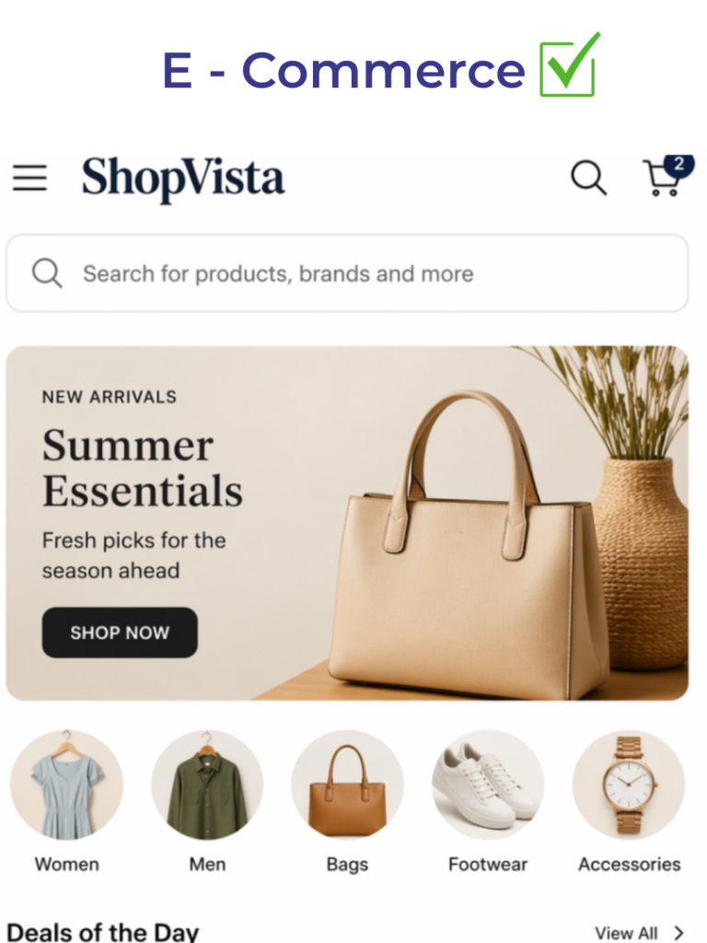Open the shopping cart

[x=664, y=180]
